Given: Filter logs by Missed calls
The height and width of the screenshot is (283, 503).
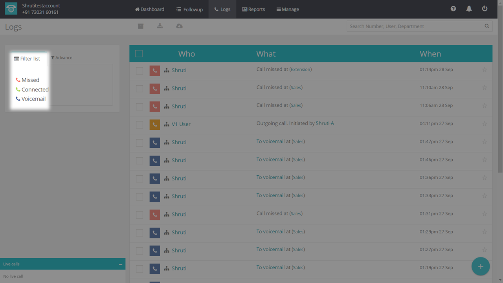Looking at the screenshot, I should click(x=30, y=80).
